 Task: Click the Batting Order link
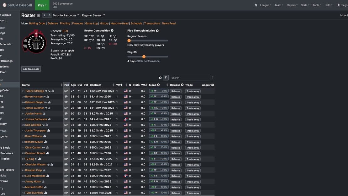[37, 23]
